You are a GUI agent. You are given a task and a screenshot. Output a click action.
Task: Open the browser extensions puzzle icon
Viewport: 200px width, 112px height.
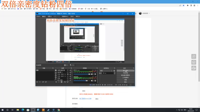click(x=187, y=5)
